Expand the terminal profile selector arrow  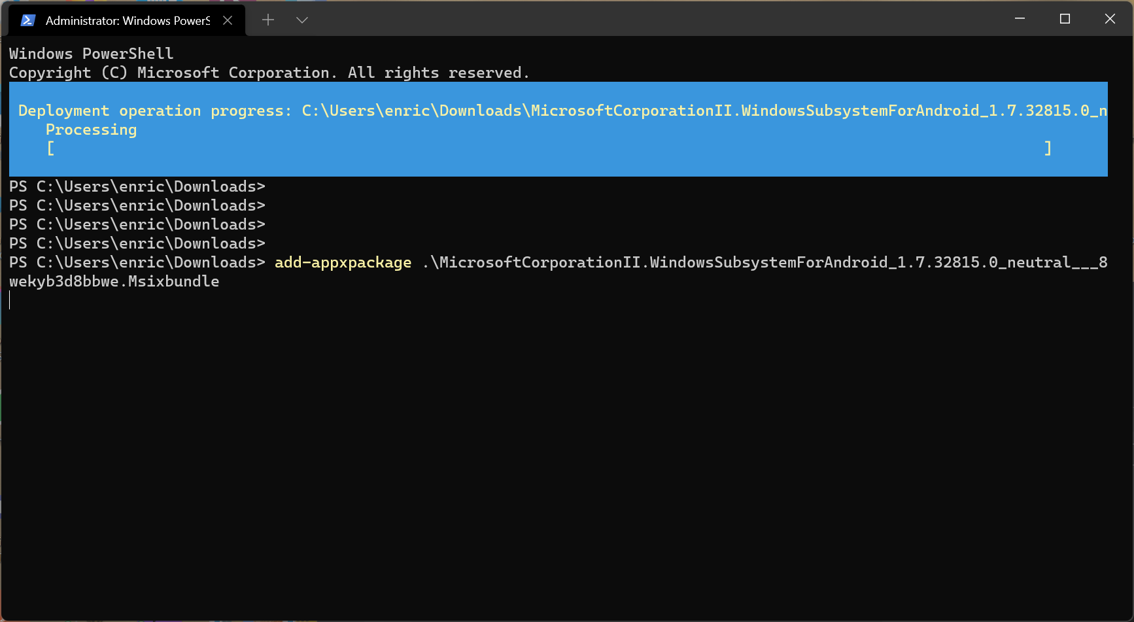point(301,20)
